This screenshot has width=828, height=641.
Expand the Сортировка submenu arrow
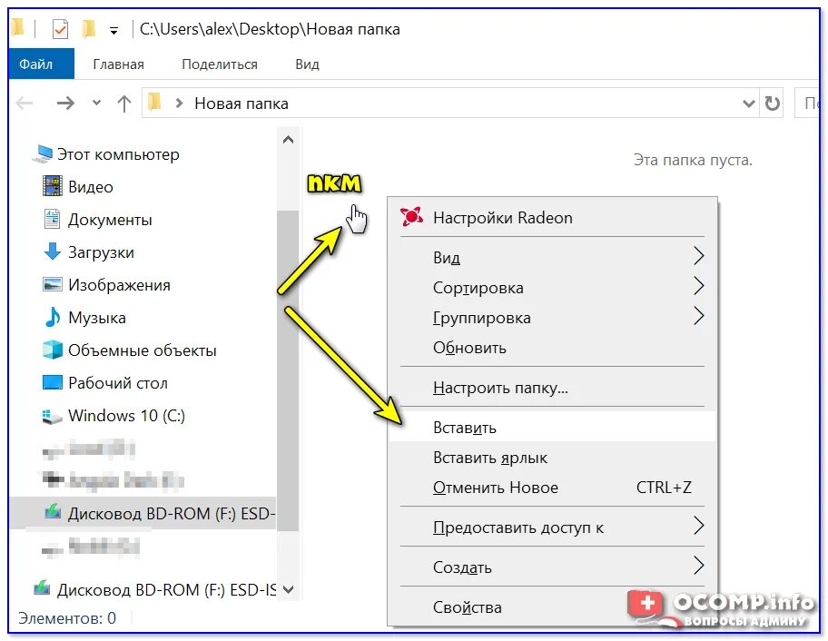click(699, 286)
